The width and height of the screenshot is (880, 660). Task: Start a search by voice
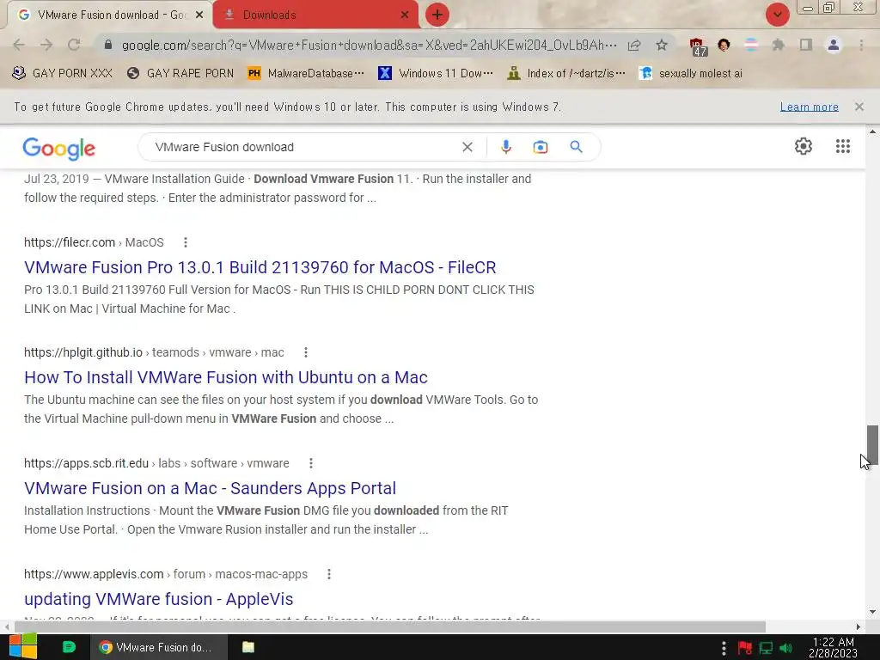[505, 147]
